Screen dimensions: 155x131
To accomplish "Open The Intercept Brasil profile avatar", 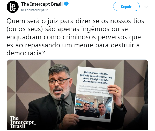I will pos(13,7).
